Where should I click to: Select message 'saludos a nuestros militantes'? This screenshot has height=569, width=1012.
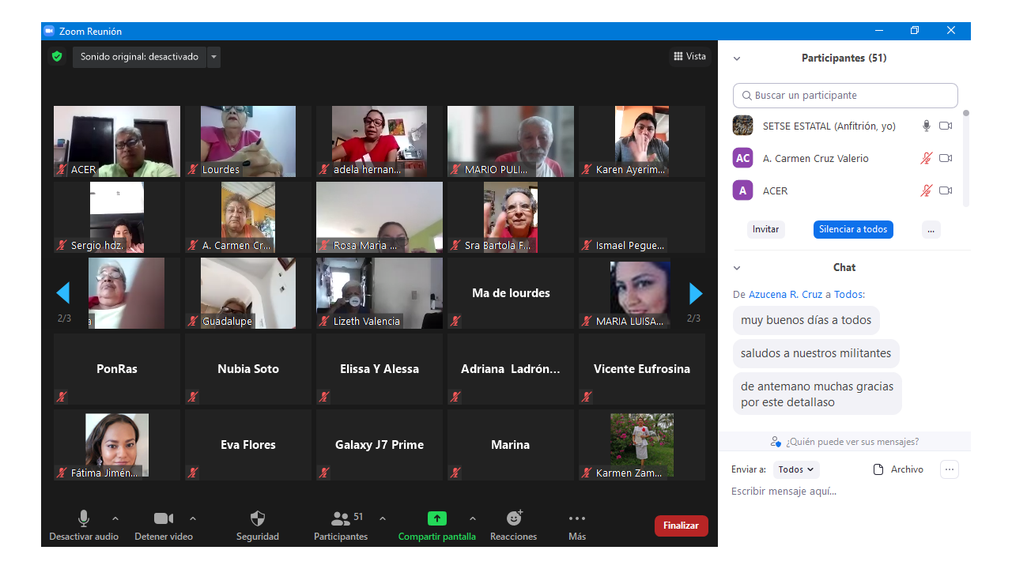coord(815,353)
